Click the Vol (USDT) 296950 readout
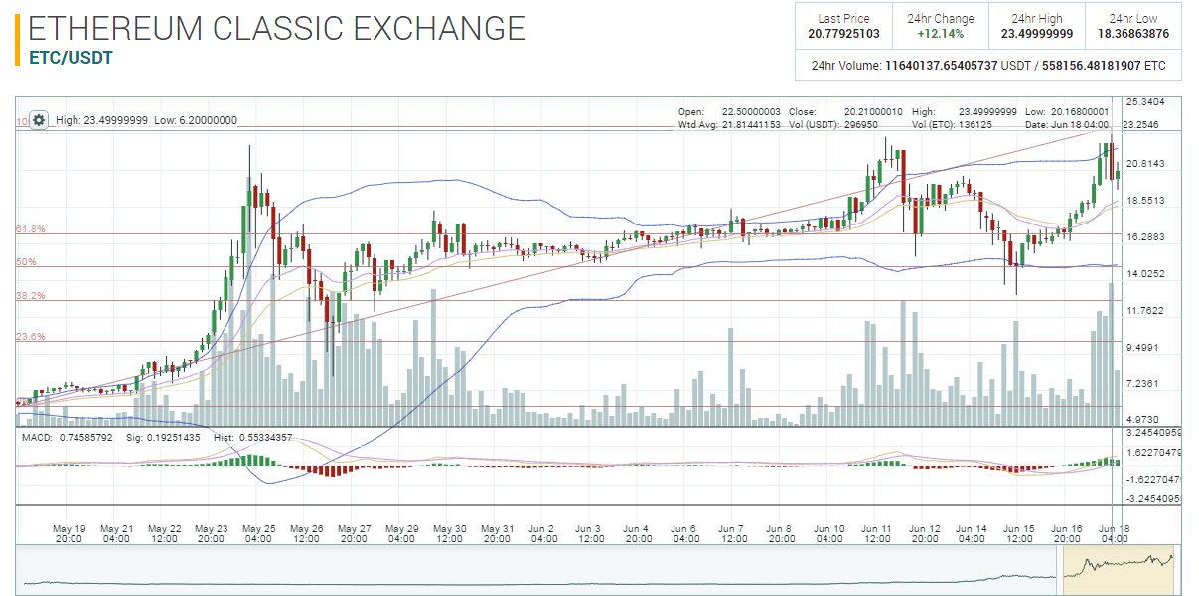 [x=832, y=124]
